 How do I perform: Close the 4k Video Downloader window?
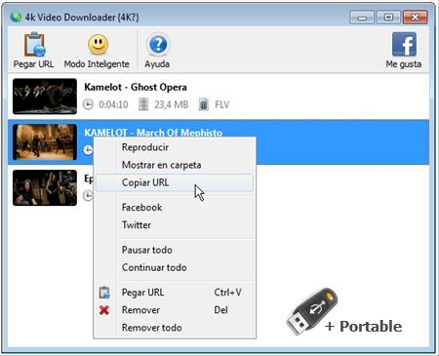pos(415,18)
